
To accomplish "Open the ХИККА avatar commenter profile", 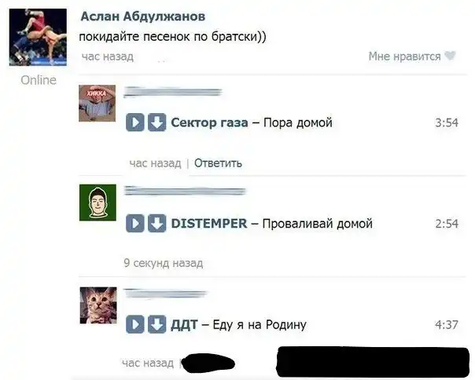I will click(98, 103).
